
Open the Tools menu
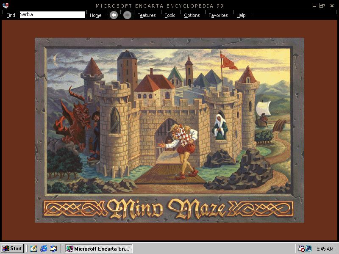170,15
